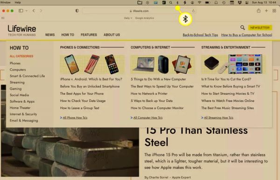280x180 pixels.
Task: Open the Dropbox menu bar icon
Action: coord(240,2)
